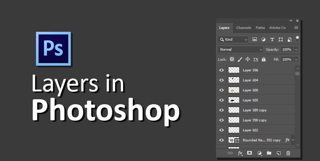Click the search icon in Kind filter
The width and height of the screenshot is (320, 161).
222,39
